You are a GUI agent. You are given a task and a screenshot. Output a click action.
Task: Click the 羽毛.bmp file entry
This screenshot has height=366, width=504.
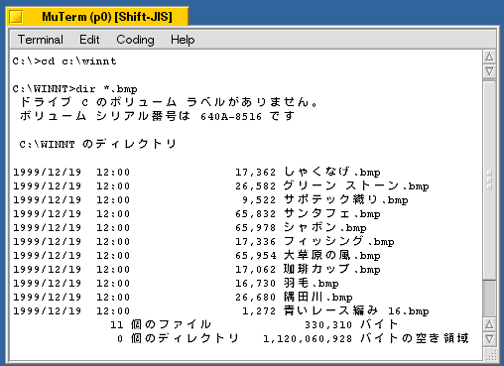click(312, 283)
